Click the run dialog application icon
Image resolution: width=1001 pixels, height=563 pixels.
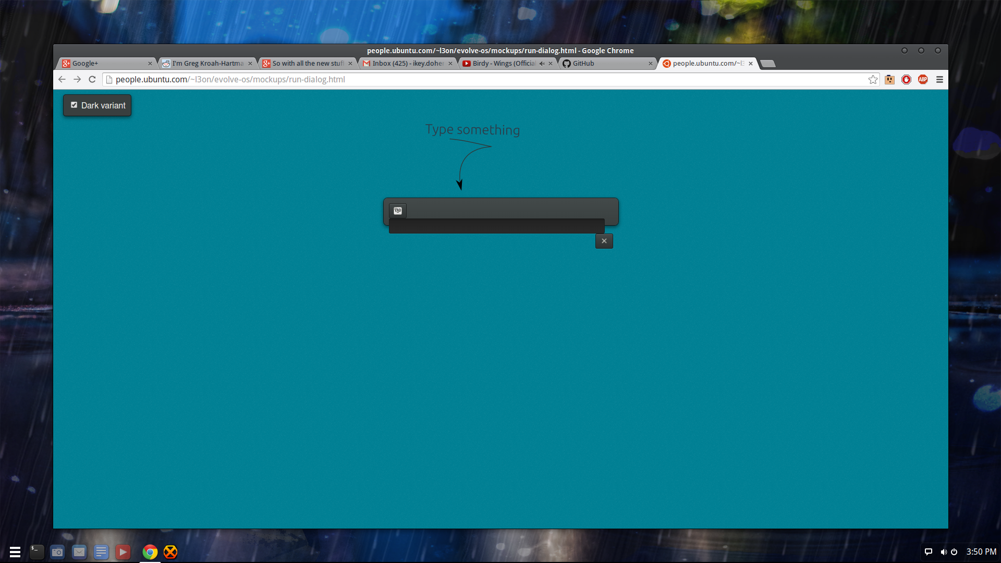coord(398,211)
